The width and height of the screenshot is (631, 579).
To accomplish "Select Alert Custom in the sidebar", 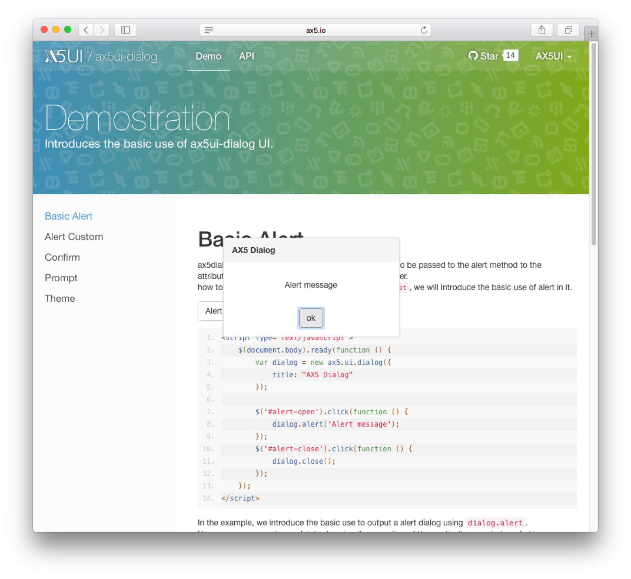I will (x=74, y=237).
